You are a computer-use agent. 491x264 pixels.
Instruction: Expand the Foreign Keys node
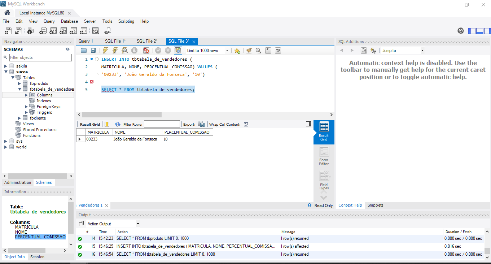point(26,107)
